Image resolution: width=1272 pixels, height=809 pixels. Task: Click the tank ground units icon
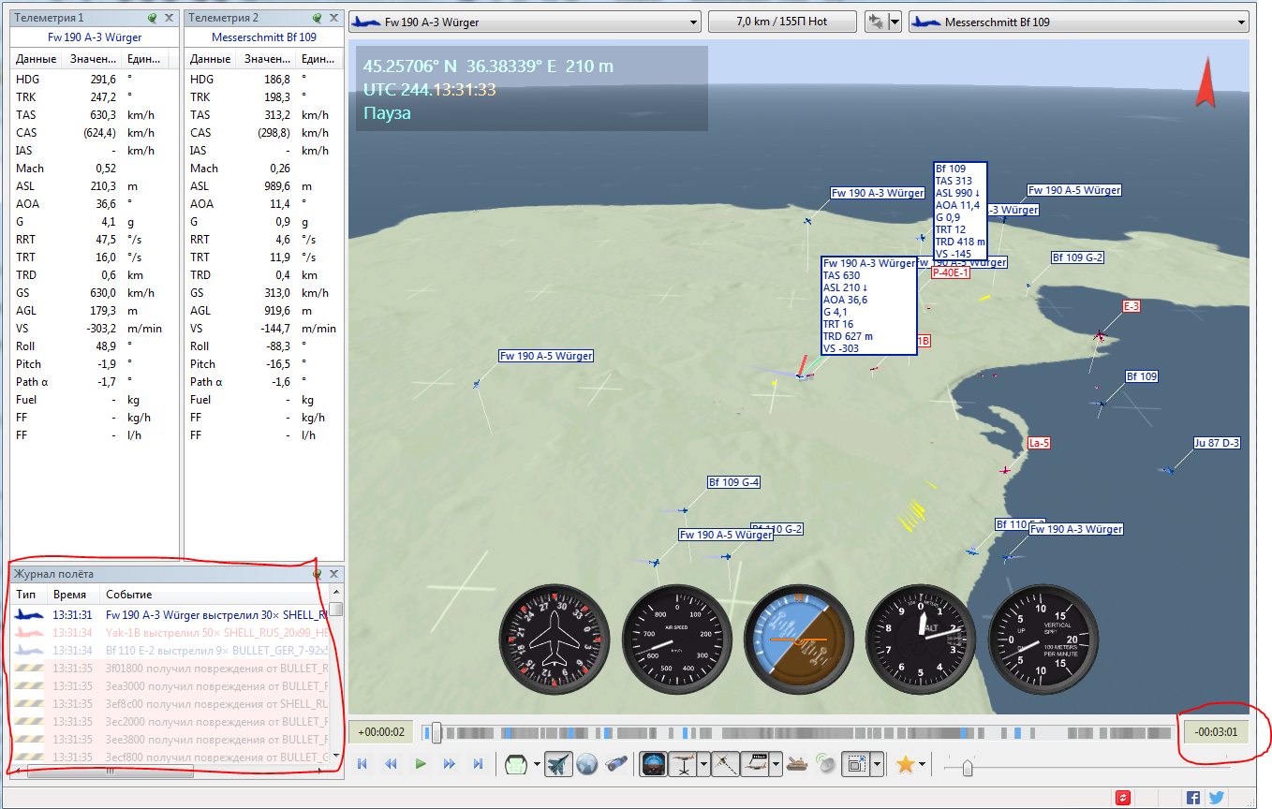(x=798, y=764)
